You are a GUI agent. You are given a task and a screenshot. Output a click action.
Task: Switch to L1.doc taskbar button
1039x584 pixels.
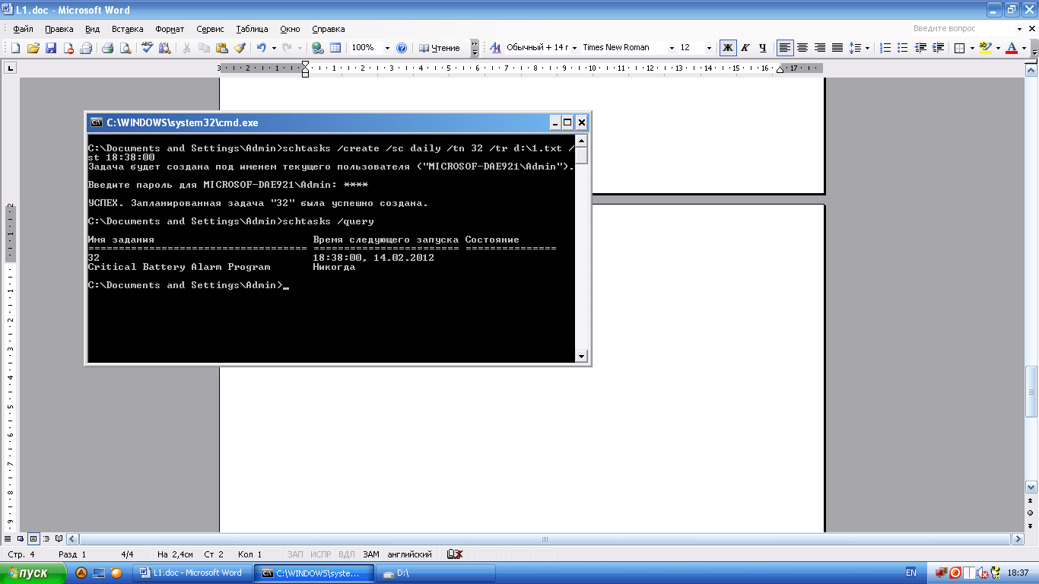[x=192, y=573]
